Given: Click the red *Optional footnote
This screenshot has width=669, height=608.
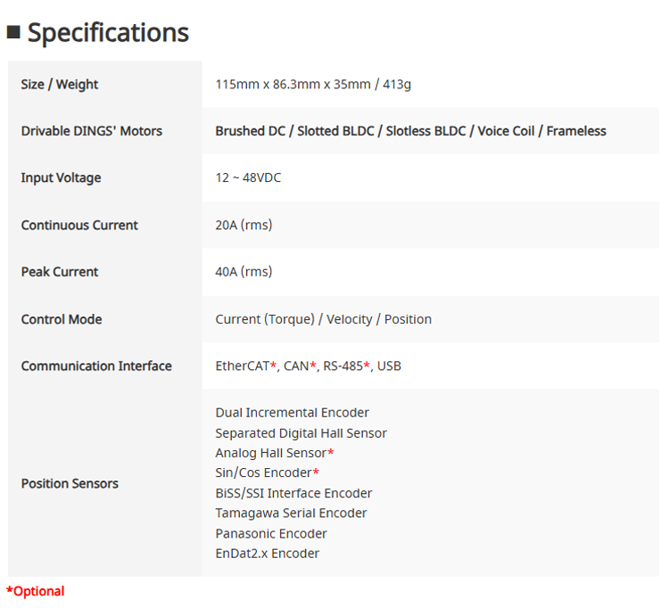Looking at the screenshot, I should (36, 591).
